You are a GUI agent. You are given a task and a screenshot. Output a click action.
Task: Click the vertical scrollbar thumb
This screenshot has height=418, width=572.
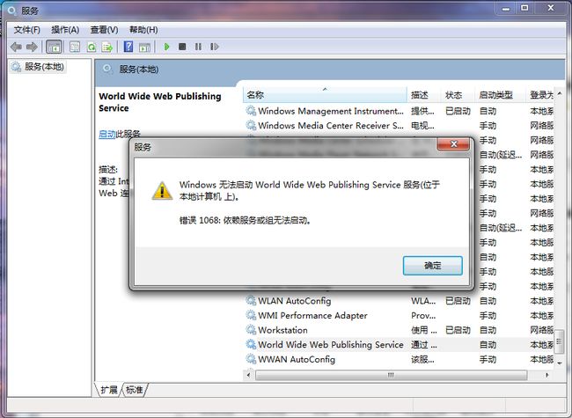click(x=560, y=341)
